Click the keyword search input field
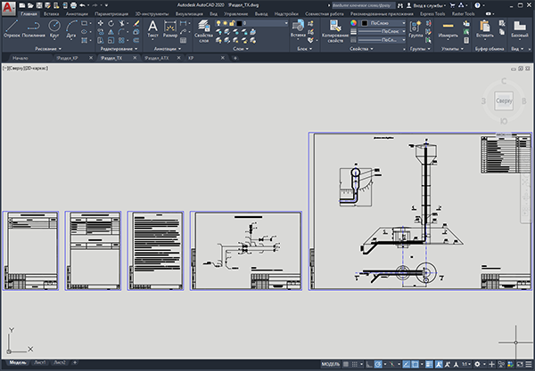 pyautogui.click(x=363, y=5)
